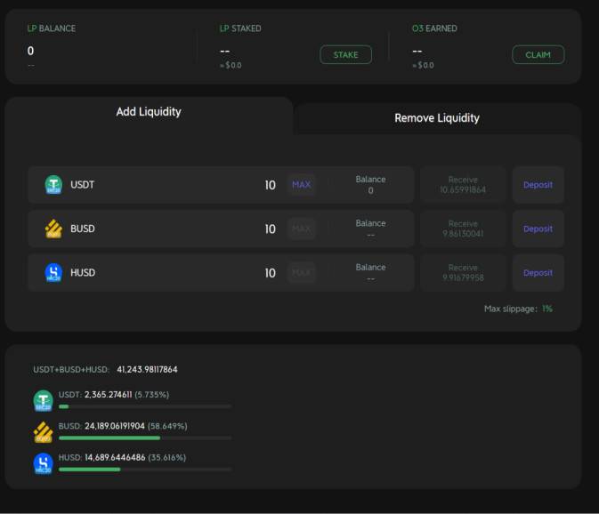Image resolution: width=599 pixels, height=514 pixels.
Task: Click the BUSD icon in pool composition
Action: (43, 432)
